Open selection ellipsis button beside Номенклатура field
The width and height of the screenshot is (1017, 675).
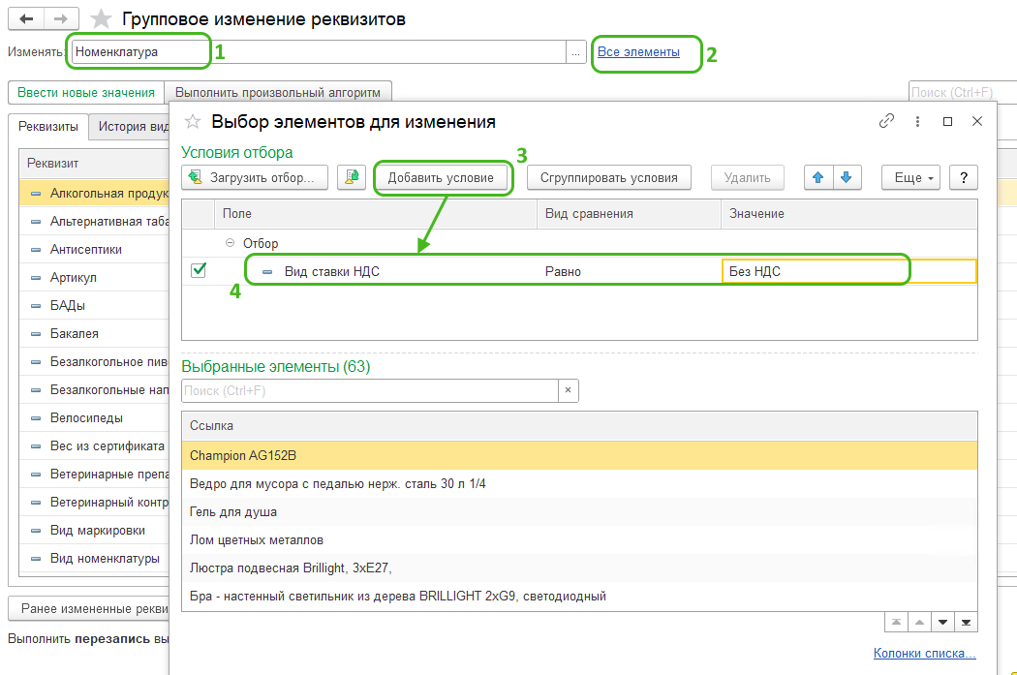pos(575,52)
